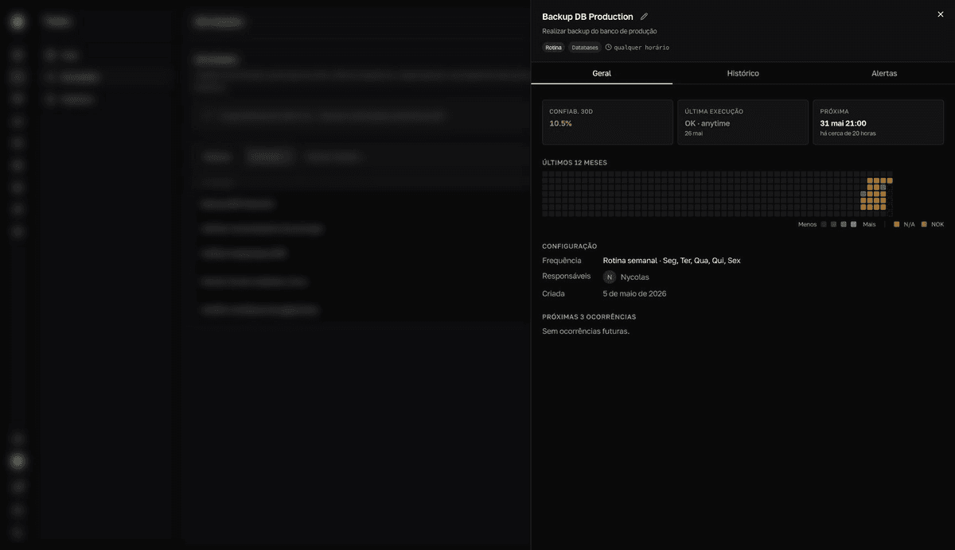Click the 26 mai last-run date
This screenshot has width=955, height=550.
coord(694,134)
